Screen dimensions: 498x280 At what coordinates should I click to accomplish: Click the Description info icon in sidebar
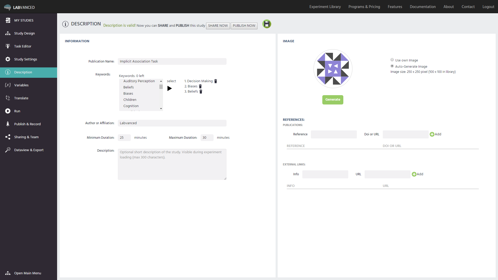click(x=8, y=72)
